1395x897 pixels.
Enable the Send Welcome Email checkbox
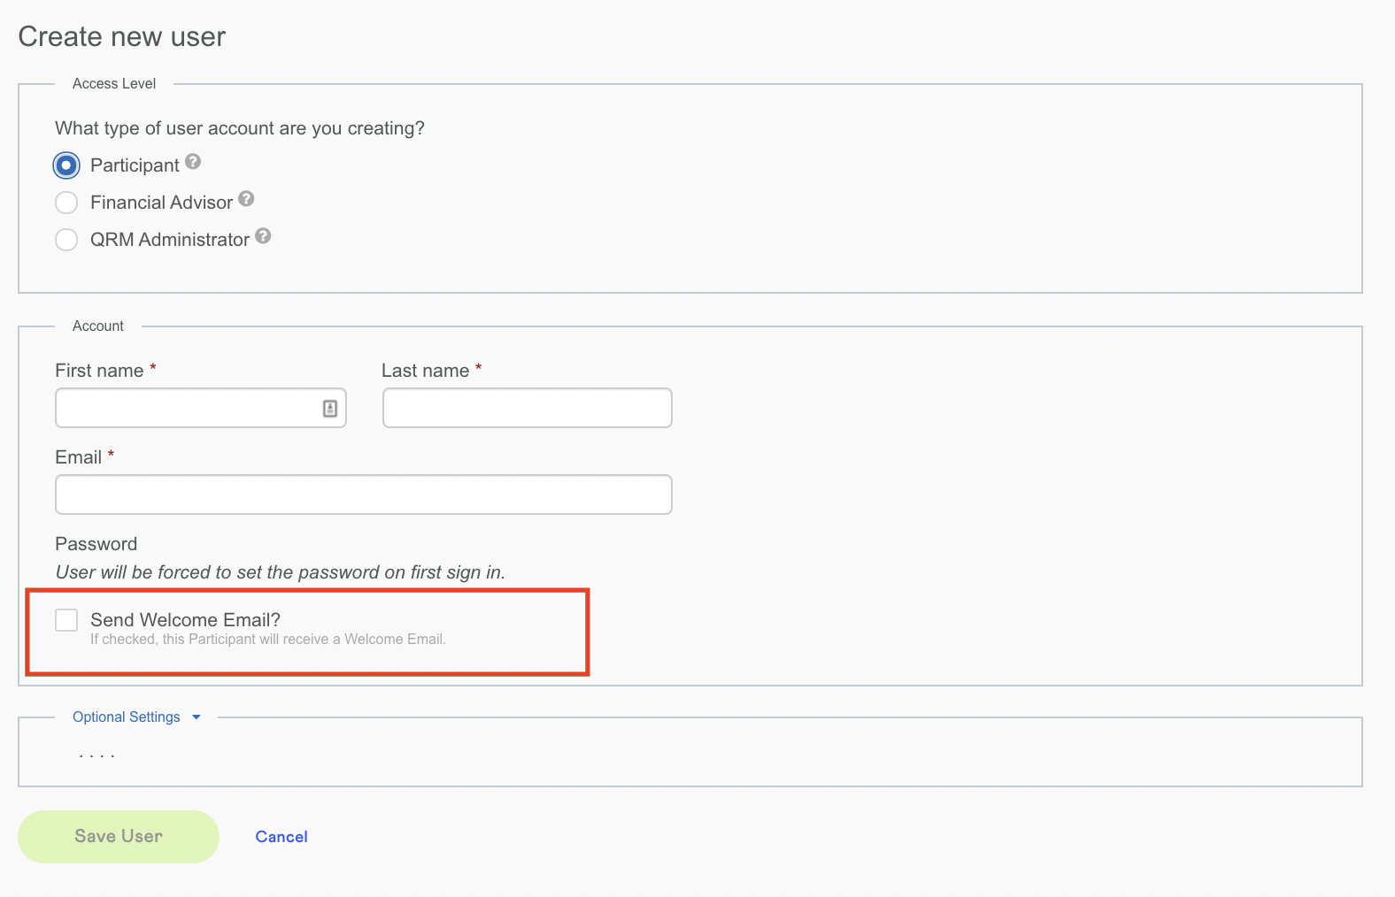click(x=66, y=620)
